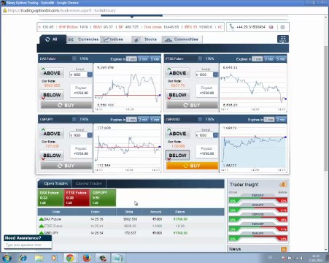Select ABOVE for FTSE Future
The image size is (329, 263).
tap(177, 73)
